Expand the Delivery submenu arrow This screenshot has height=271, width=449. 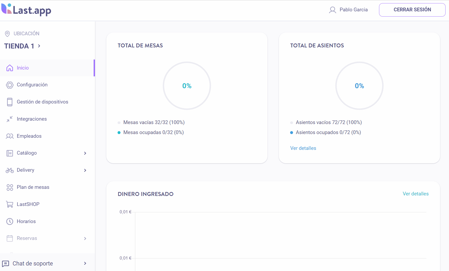[x=85, y=170]
